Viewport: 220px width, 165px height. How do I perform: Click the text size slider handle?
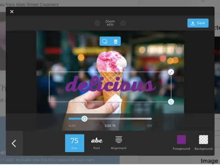[84, 119]
